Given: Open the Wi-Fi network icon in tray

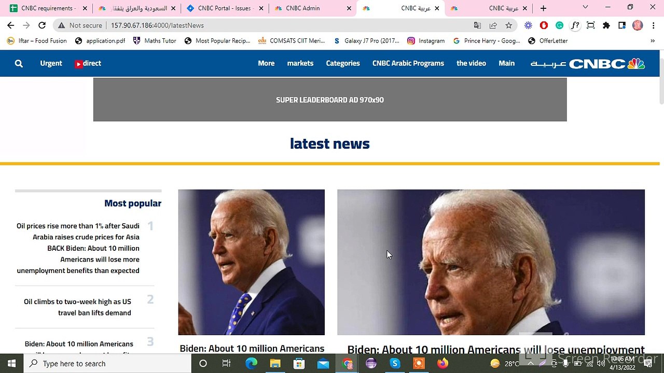Looking at the screenshot, I should point(589,364).
